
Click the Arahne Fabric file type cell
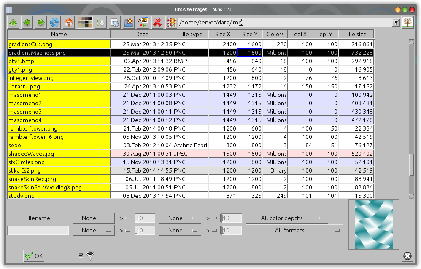click(191, 145)
